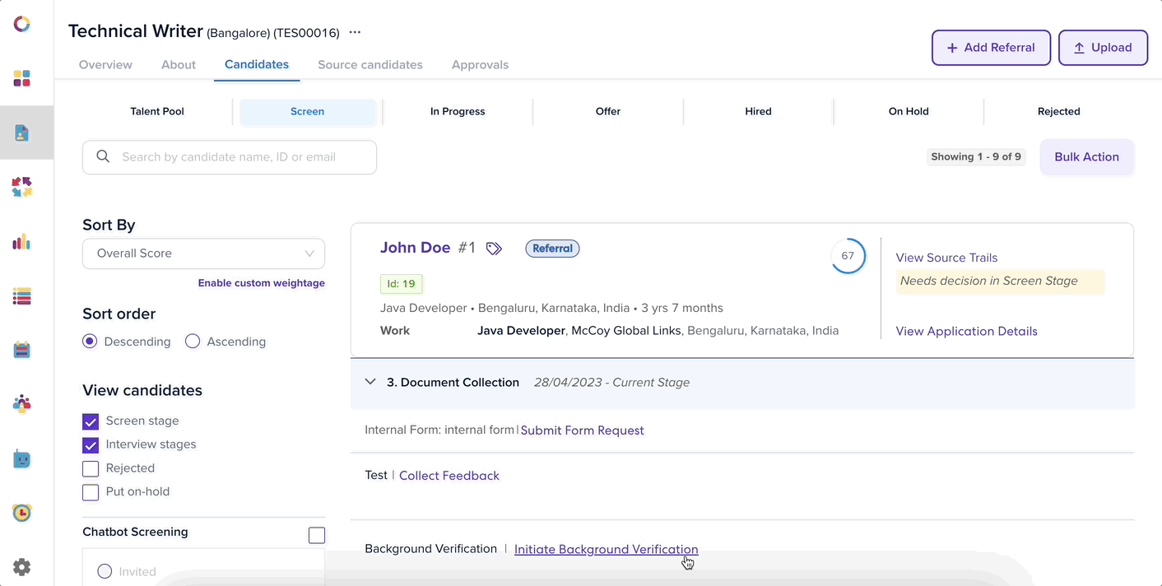Show the Hired stage
1162x586 pixels.
(x=758, y=111)
